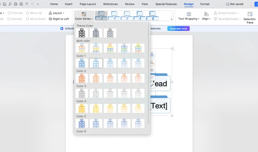258x152 pixels.
Task: Open the Color Series dropdown
Action: (84, 16)
